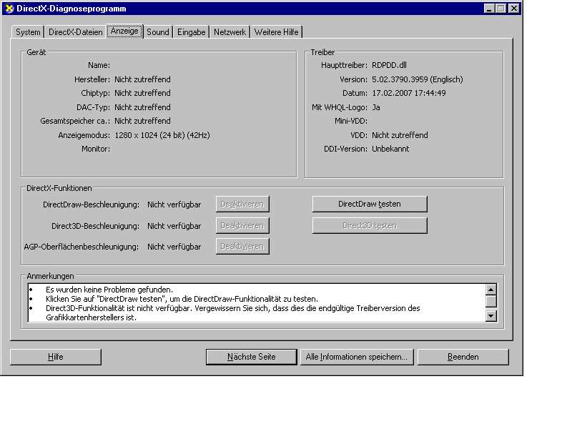Screen dimensions: 572x429
Task: Open the Eingabe tab
Action: [x=191, y=32]
